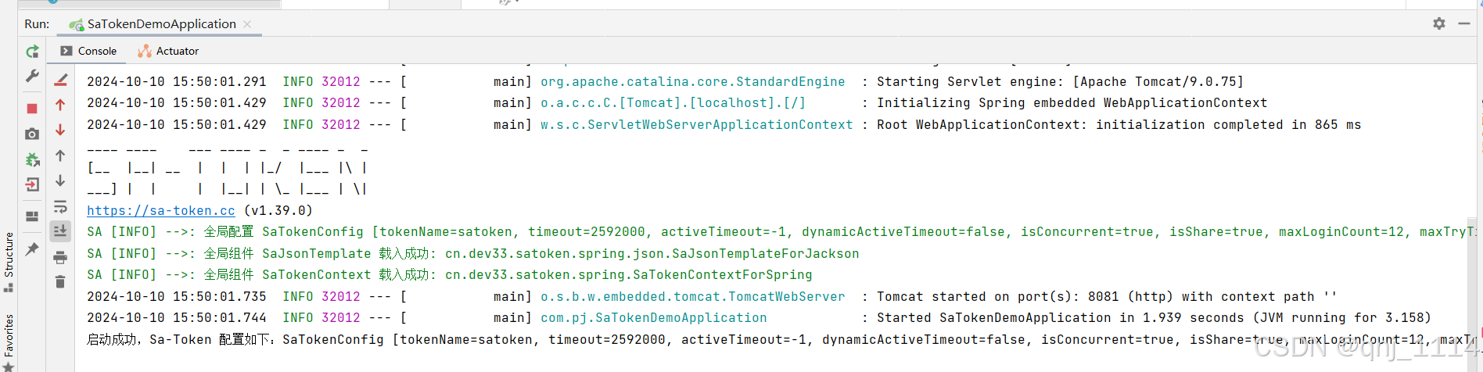
Task: Open the Structure tool window
Action: (9, 262)
